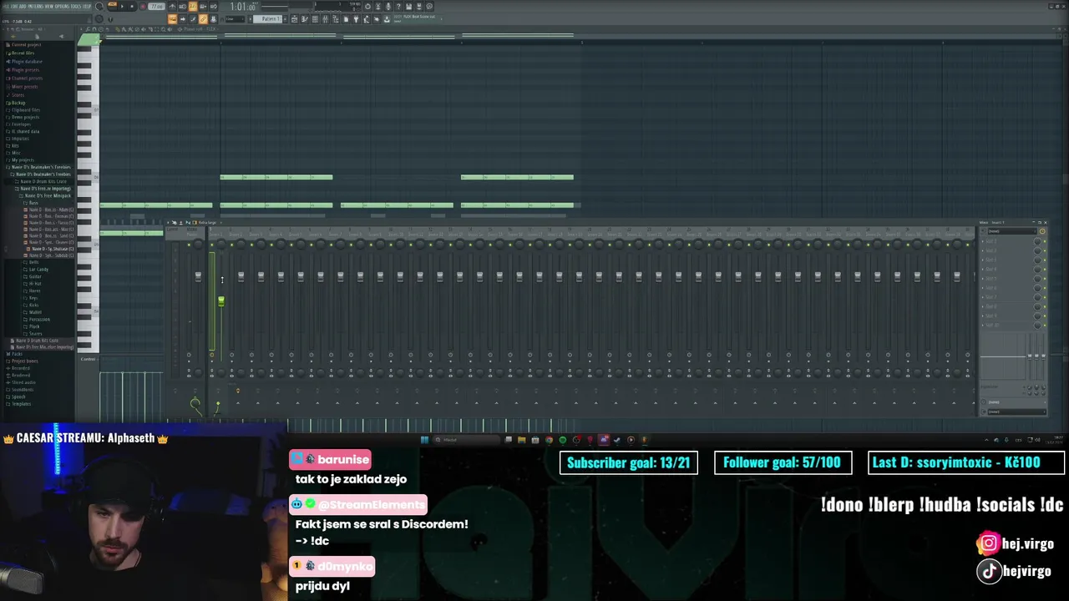Expand the Current project browser folder
1069x601 pixels.
pos(27,45)
